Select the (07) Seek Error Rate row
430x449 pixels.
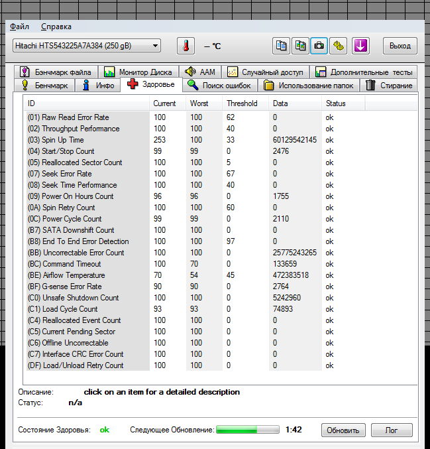click(195, 174)
